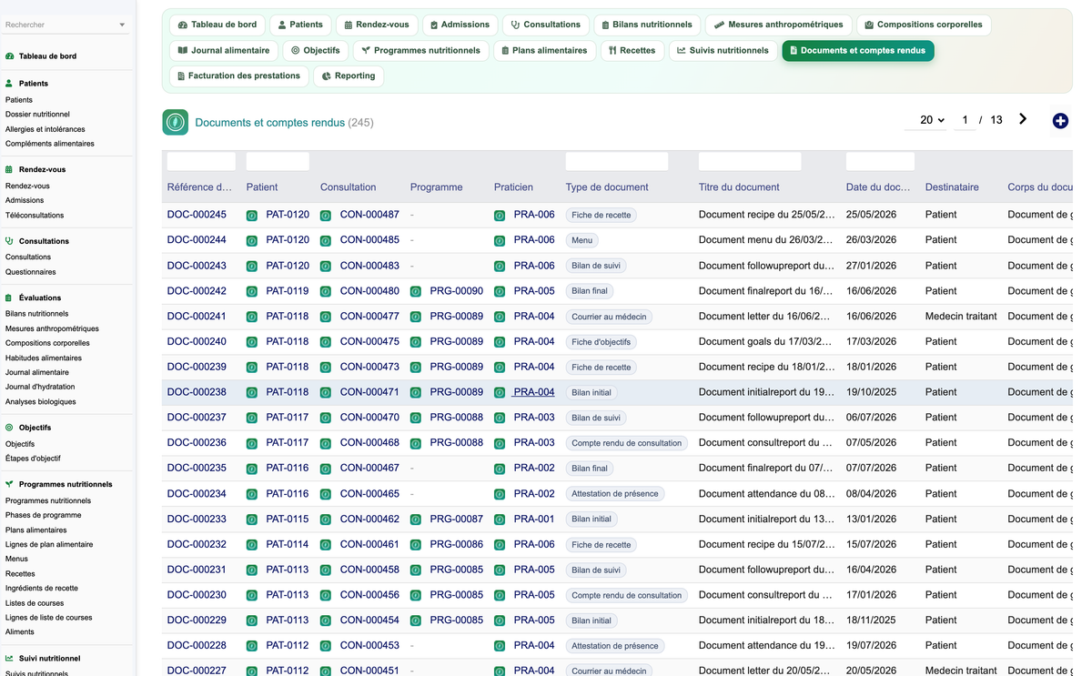
Task: Open Étapes d'objectif in sidebar
Action: coord(33,459)
